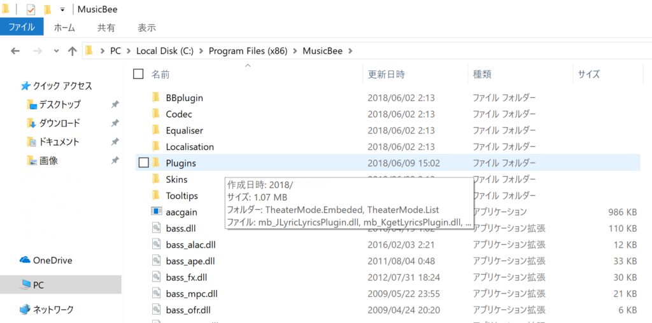The height and width of the screenshot is (323, 652).
Task: Select the bass_mpc.dll file name
Action: [x=192, y=294]
